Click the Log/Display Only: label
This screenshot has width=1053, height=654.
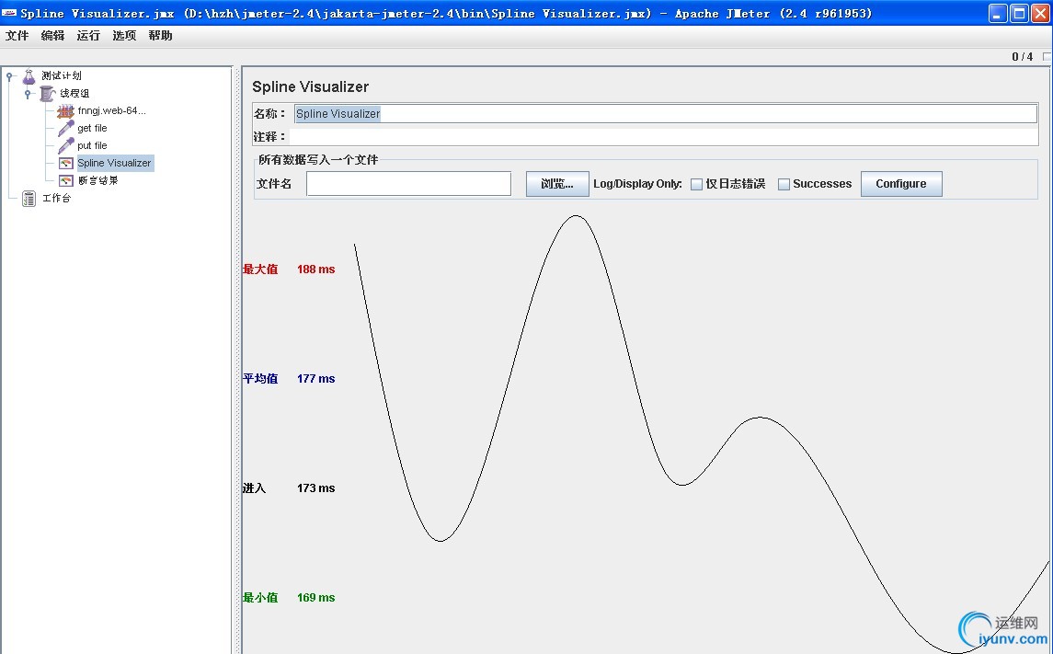[x=637, y=184]
